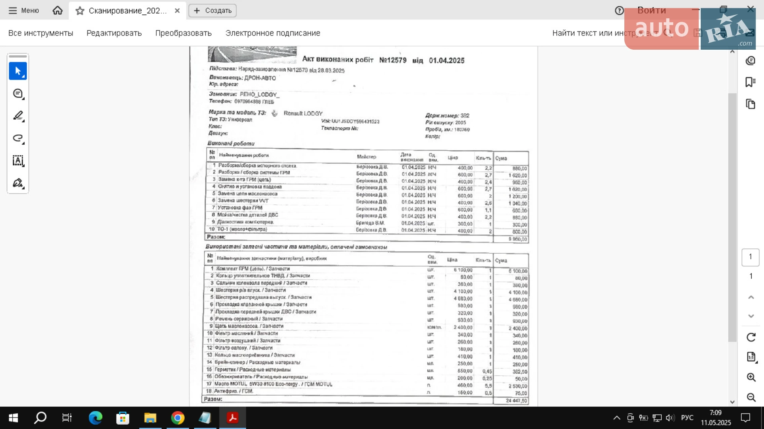Open the AI assistant panel icon
Image resolution: width=764 pixels, height=429 pixels.
750,60
